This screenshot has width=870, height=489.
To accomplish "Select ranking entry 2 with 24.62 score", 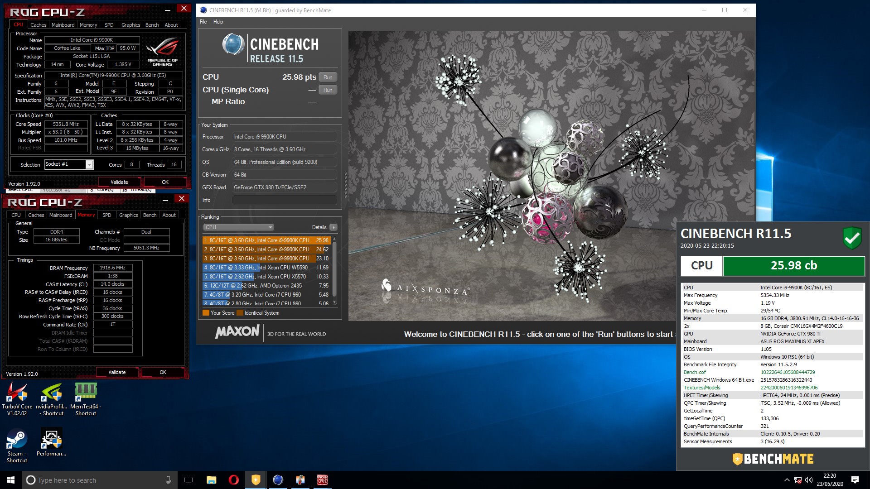I will [266, 249].
